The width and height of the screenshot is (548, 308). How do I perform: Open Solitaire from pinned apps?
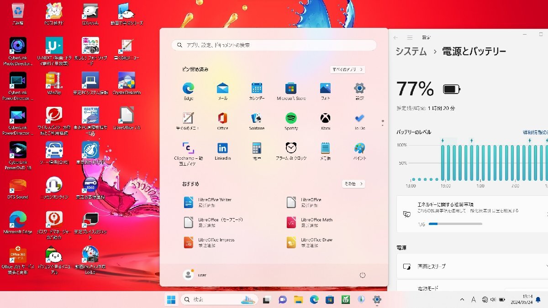point(257,121)
